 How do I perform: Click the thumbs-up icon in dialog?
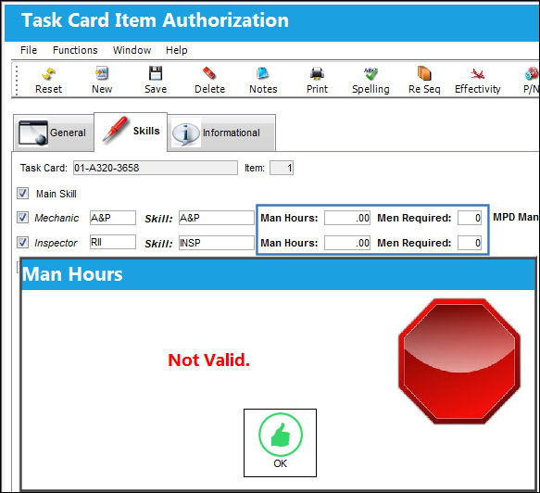(x=281, y=435)
